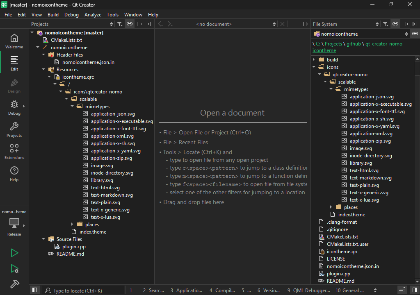The width and height of the screenshot is (420, 295).
Task: Follow the Projects breadcrumb link
Action: (x=333, y=43)
